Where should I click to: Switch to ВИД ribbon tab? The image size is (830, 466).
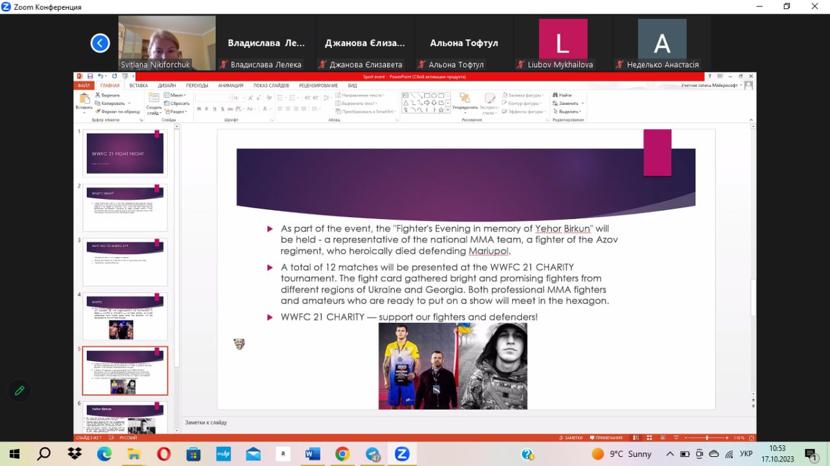[x=352, y=86]
